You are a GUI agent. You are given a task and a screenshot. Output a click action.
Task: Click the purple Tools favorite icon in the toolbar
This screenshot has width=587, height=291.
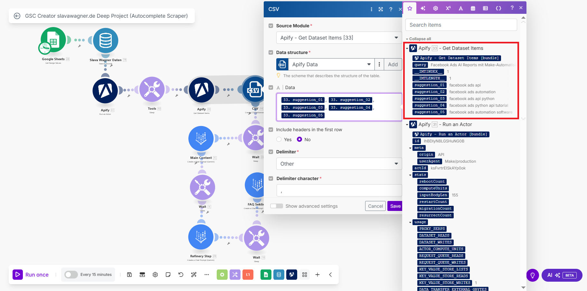tap(235, 275)
